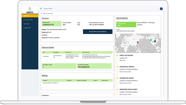This screenshot has width=186, height=105.
Task: Click Order Ref TVI210211 text
Action: point(51,38)
